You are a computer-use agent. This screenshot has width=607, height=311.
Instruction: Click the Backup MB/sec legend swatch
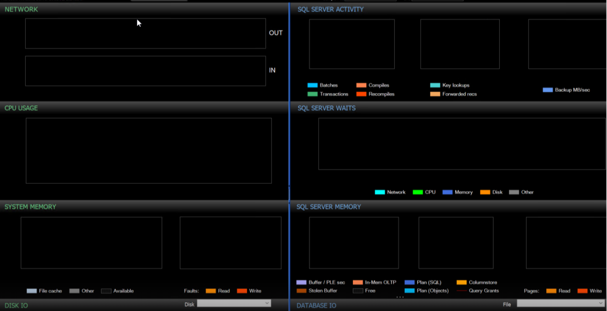click(548, 90)
